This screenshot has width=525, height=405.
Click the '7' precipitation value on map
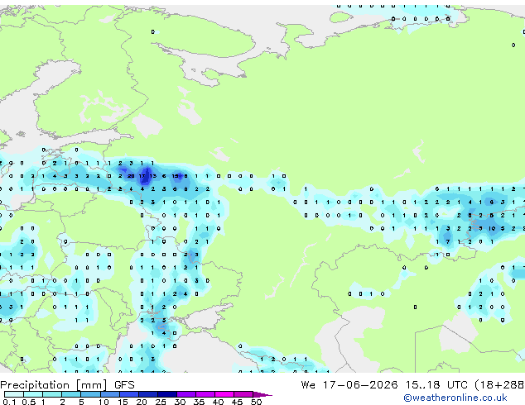[448, 241]
